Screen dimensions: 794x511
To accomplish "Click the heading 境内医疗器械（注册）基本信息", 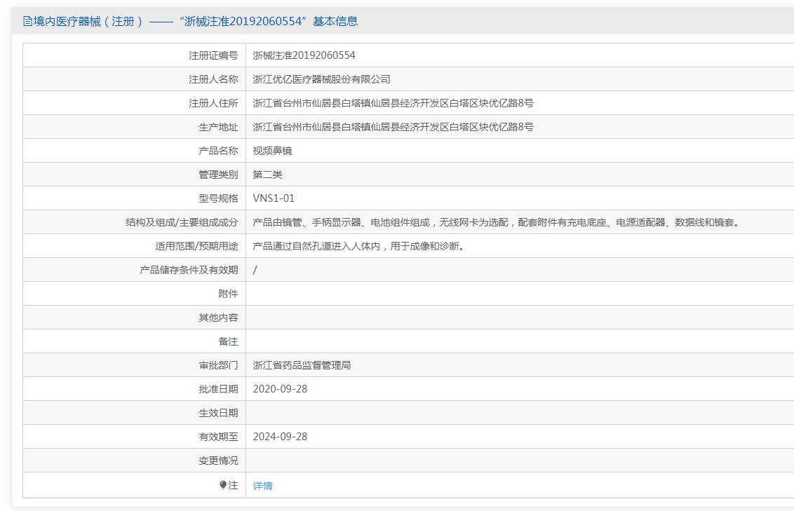I will 190,21.
